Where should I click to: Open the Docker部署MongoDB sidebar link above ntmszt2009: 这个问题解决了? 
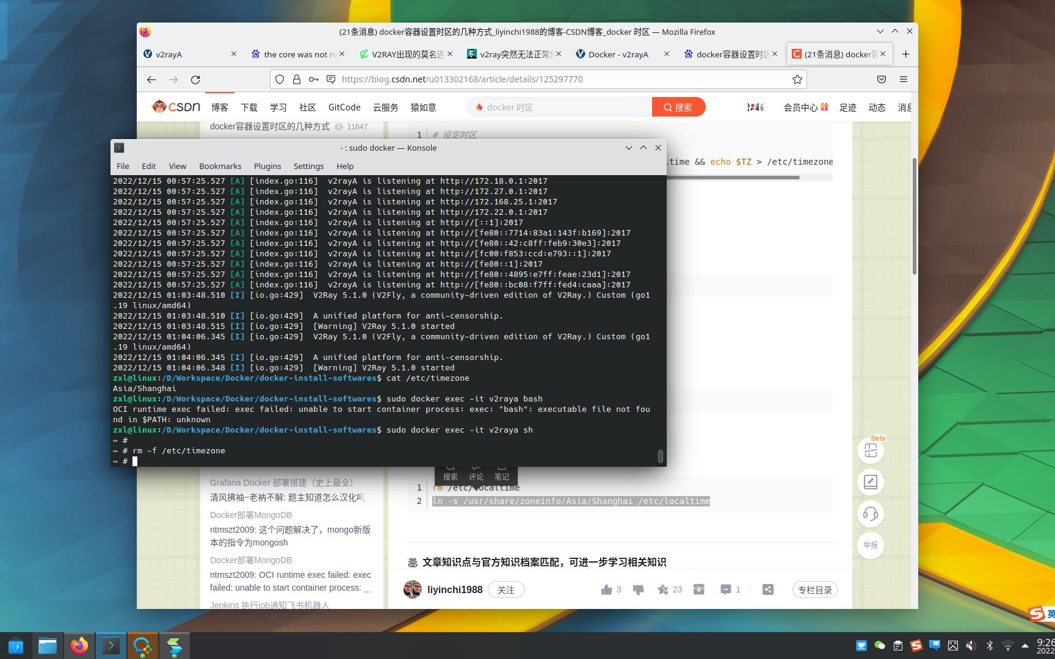pyautogui.click(x=251, y=515)
